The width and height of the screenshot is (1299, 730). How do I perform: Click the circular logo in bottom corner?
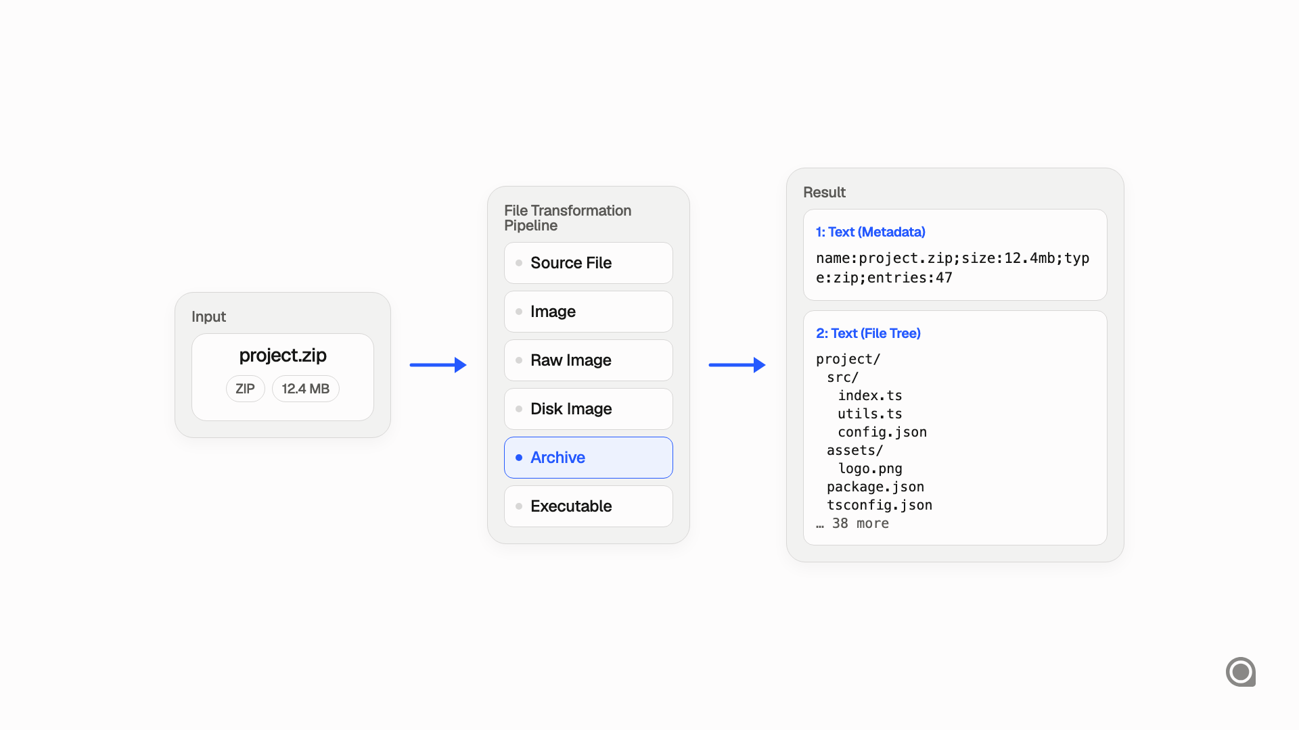pyautogui.click(x=1241, y=672)
